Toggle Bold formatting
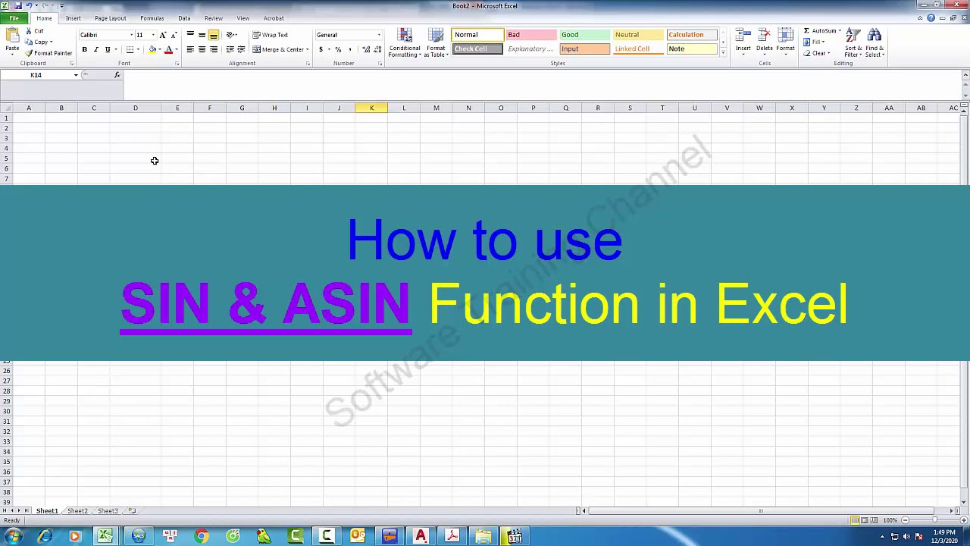Screen dimensions: 970x546 [x=84, y=49]
